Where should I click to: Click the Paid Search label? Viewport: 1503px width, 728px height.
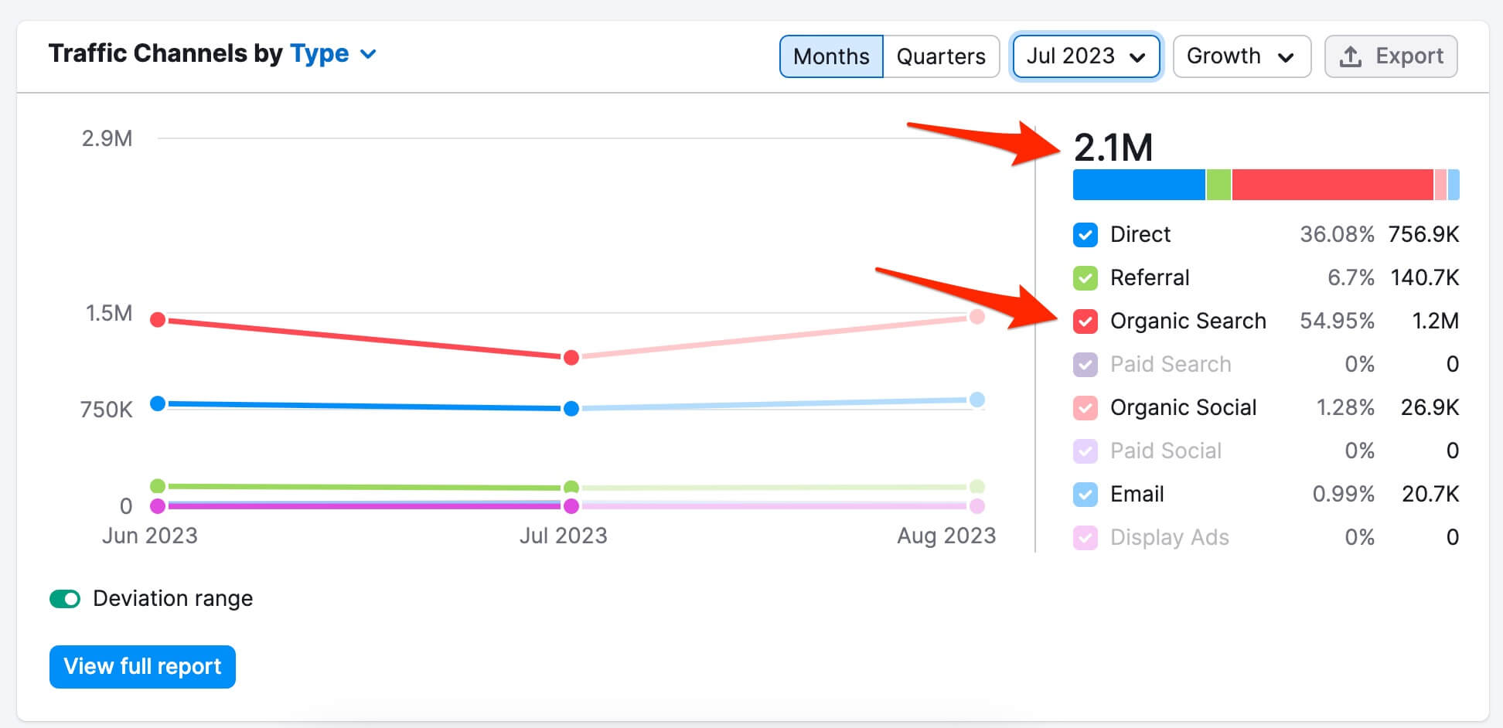click(1171, 365)
